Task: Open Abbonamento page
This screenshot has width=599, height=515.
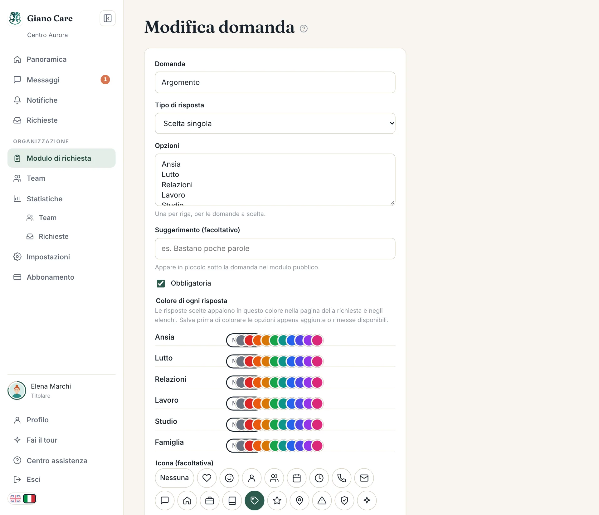Action: point(61,277)
